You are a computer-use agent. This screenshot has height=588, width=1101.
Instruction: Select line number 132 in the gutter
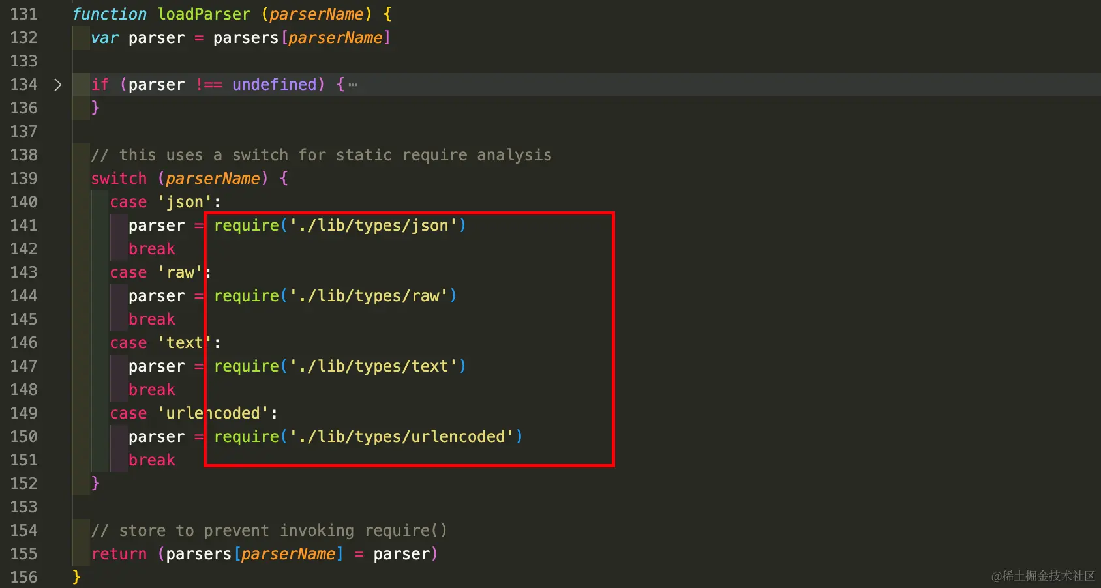[x=24, y=38]
